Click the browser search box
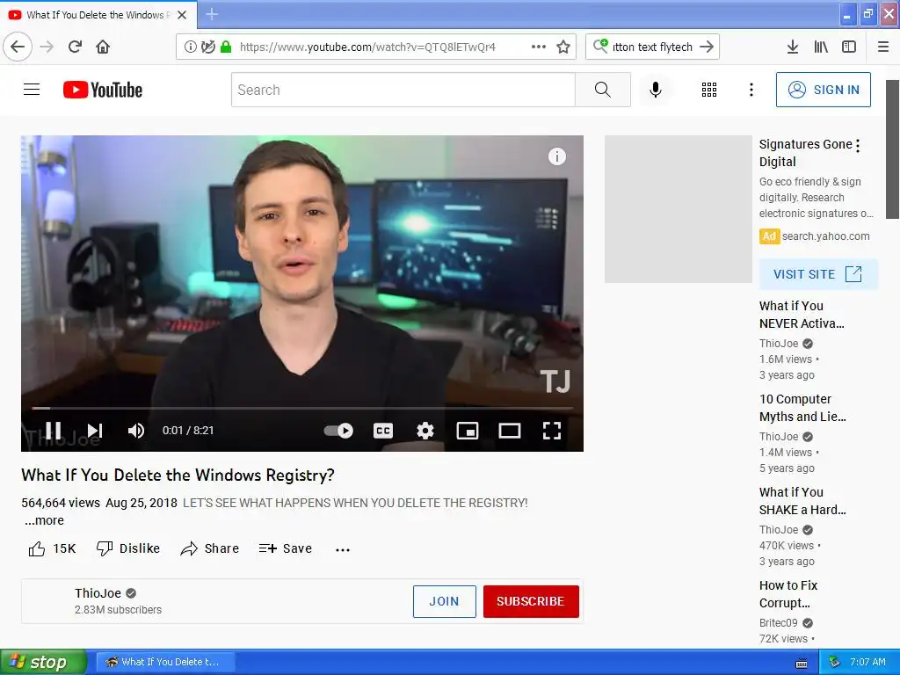Viewport: 900px width, 675px height. [652, 47]
